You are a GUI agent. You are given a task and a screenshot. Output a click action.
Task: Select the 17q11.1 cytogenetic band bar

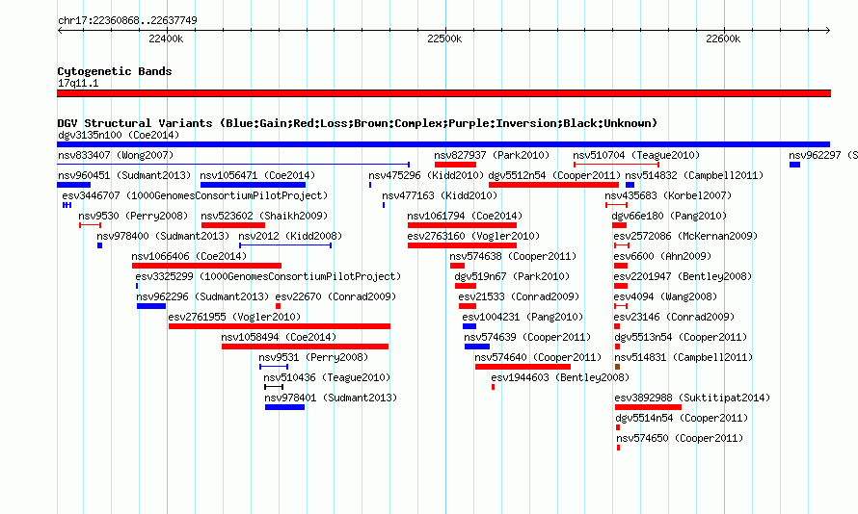(x=443, y=93)
